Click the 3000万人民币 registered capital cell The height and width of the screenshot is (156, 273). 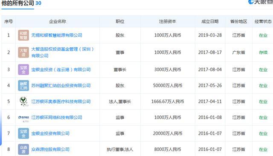pyautogui.click(x=168, y=69)
